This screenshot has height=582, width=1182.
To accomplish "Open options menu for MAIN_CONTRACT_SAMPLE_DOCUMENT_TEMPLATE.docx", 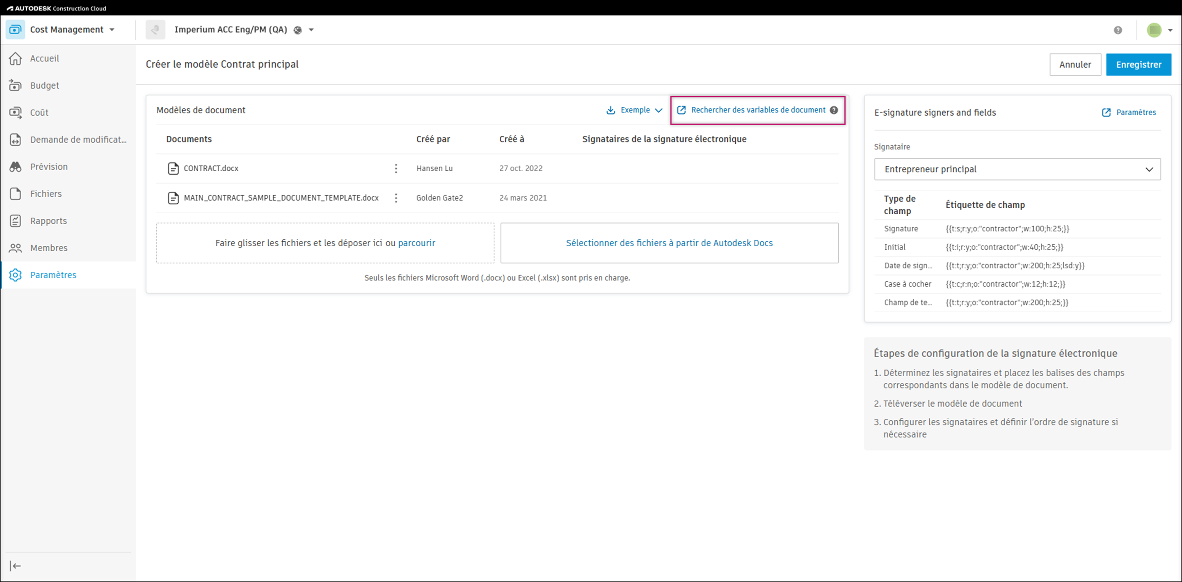I will (396, 198).
